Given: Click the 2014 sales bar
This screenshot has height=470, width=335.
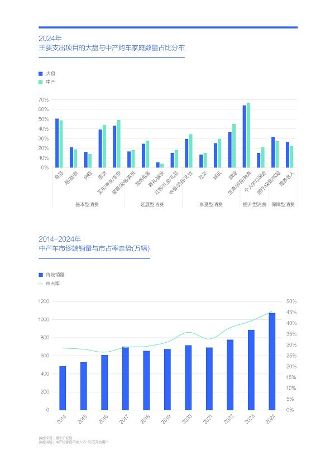Looking at the screenshot, I should click(63, 388).
